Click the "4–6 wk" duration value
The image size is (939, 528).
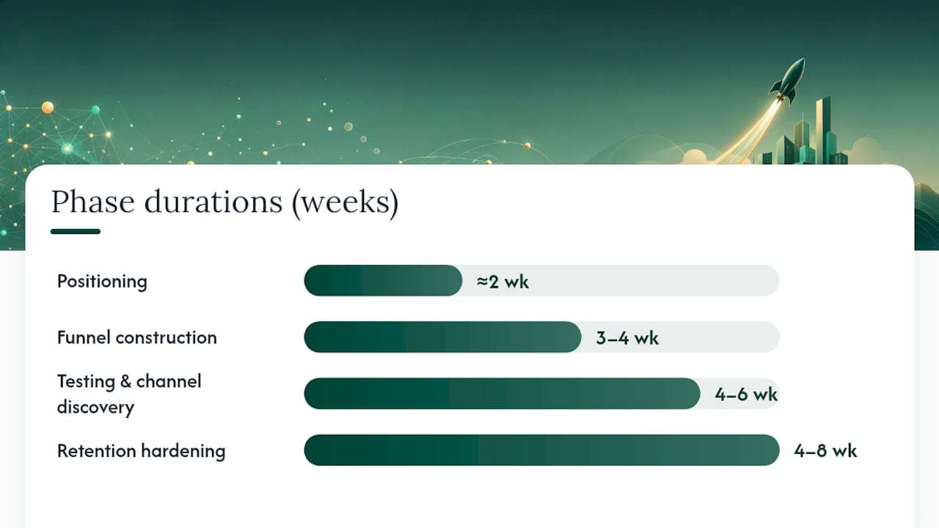[746, 395]
